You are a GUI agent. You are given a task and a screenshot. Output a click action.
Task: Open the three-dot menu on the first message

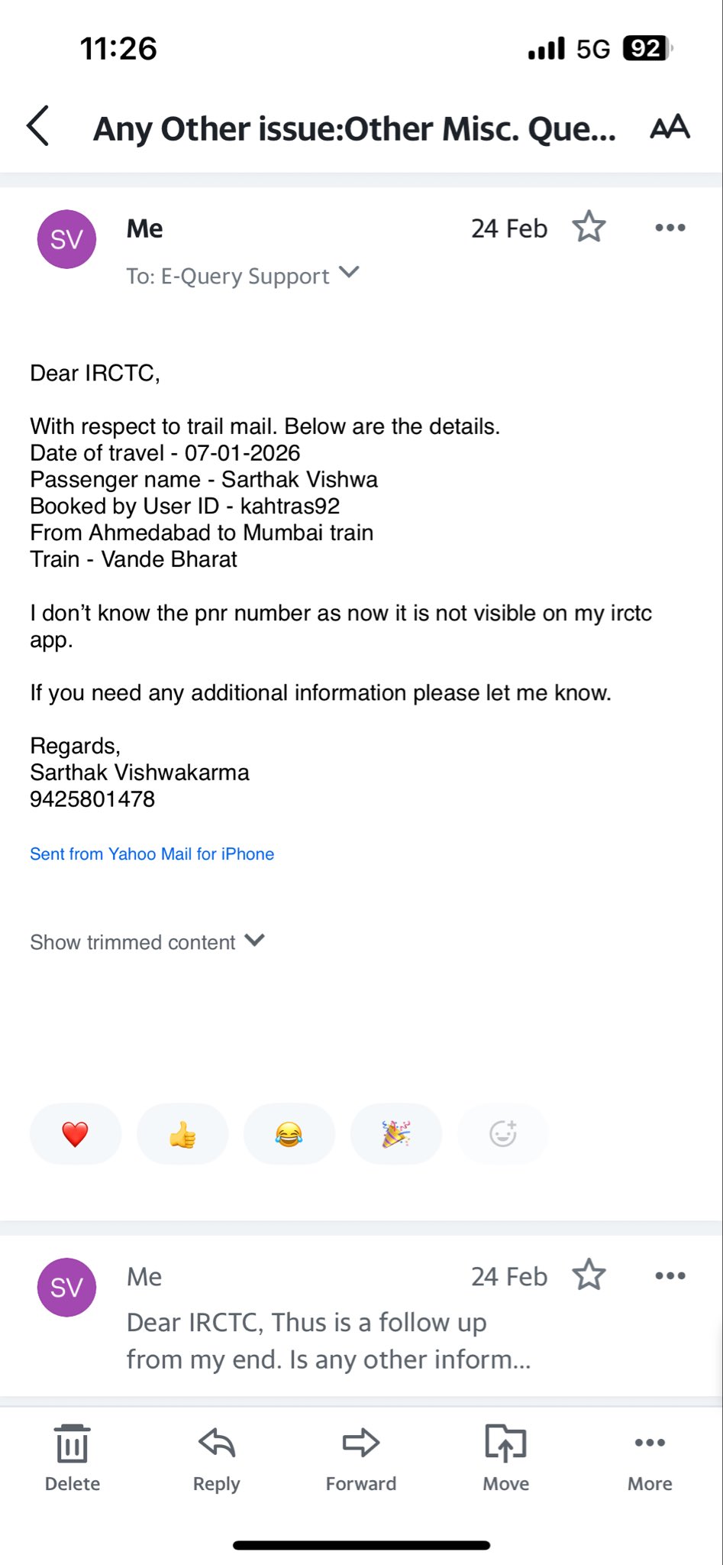point(670,228)
